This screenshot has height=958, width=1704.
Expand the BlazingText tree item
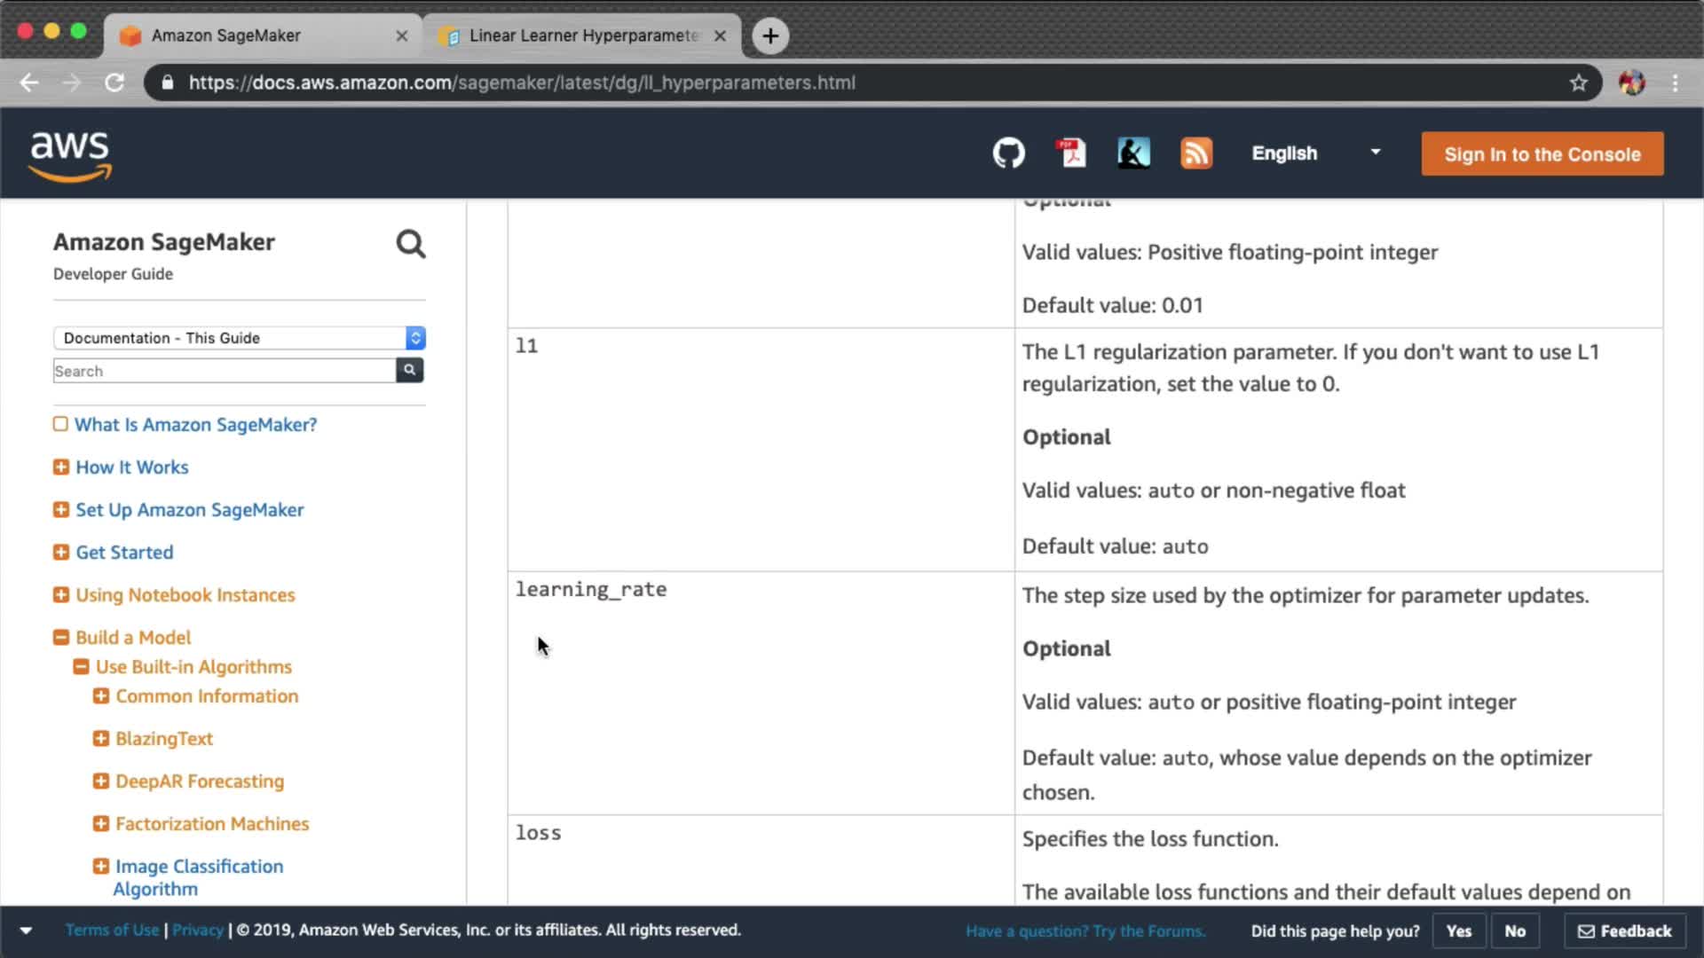[x=101, y=738]
